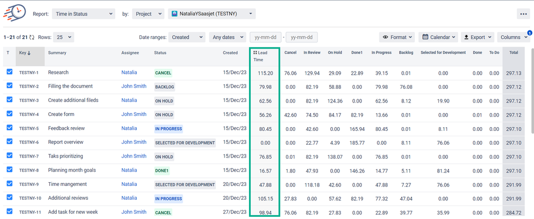Click the Total value 284.72
Screen dimensions: 534x219
click(x=514, y=212)
